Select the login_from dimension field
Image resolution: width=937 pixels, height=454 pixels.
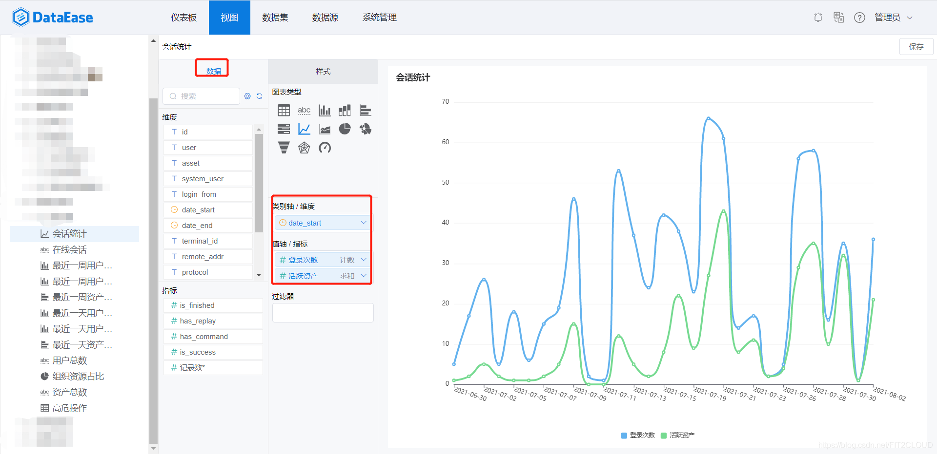208,194
